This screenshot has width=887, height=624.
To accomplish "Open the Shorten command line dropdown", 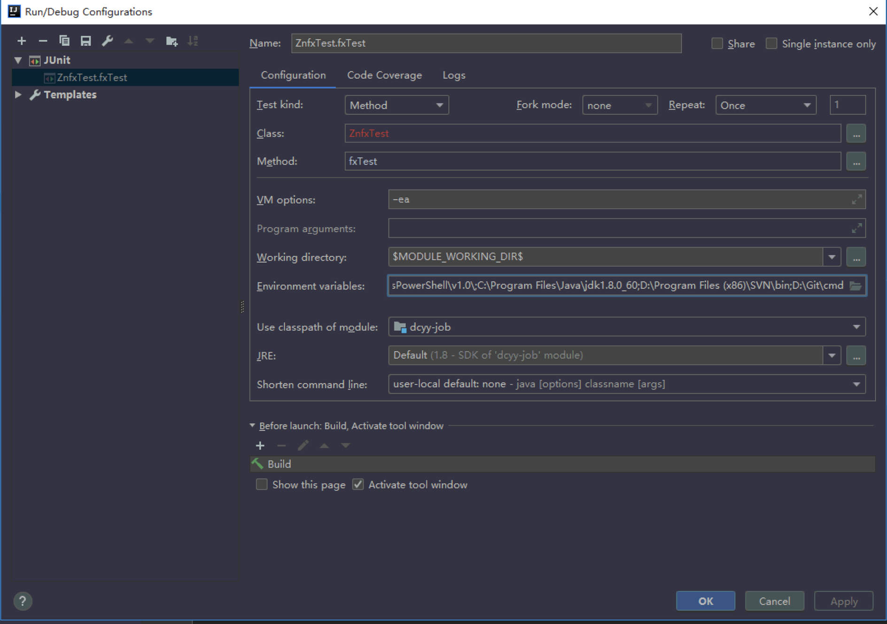I will coord(627,384).
